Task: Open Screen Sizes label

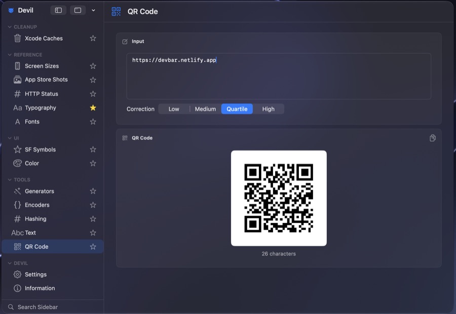Action: [42, 66]
